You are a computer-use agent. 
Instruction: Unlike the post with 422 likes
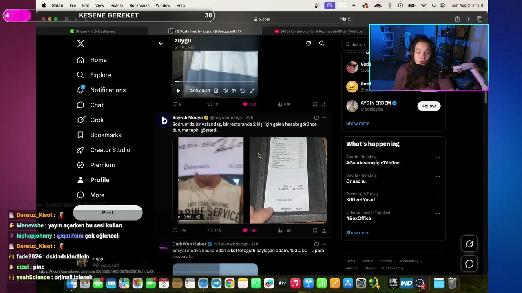click(249, 104)
